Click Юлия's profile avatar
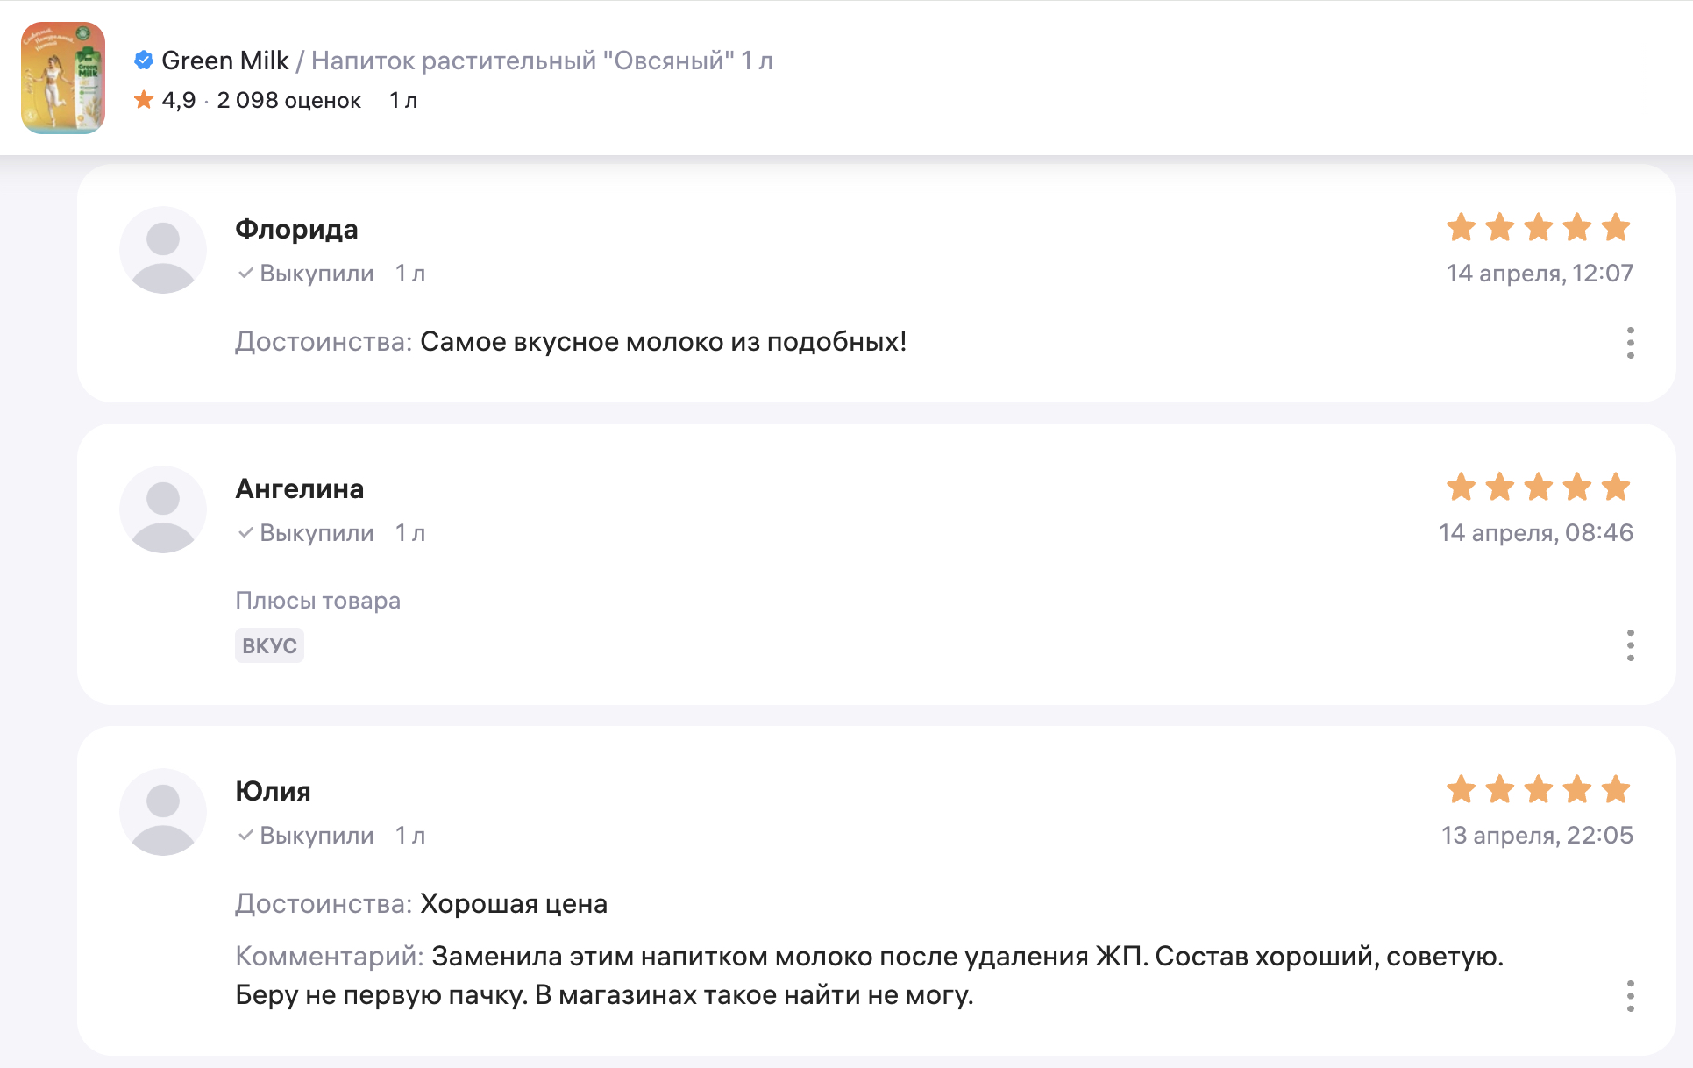 click(x=163, y=812)
